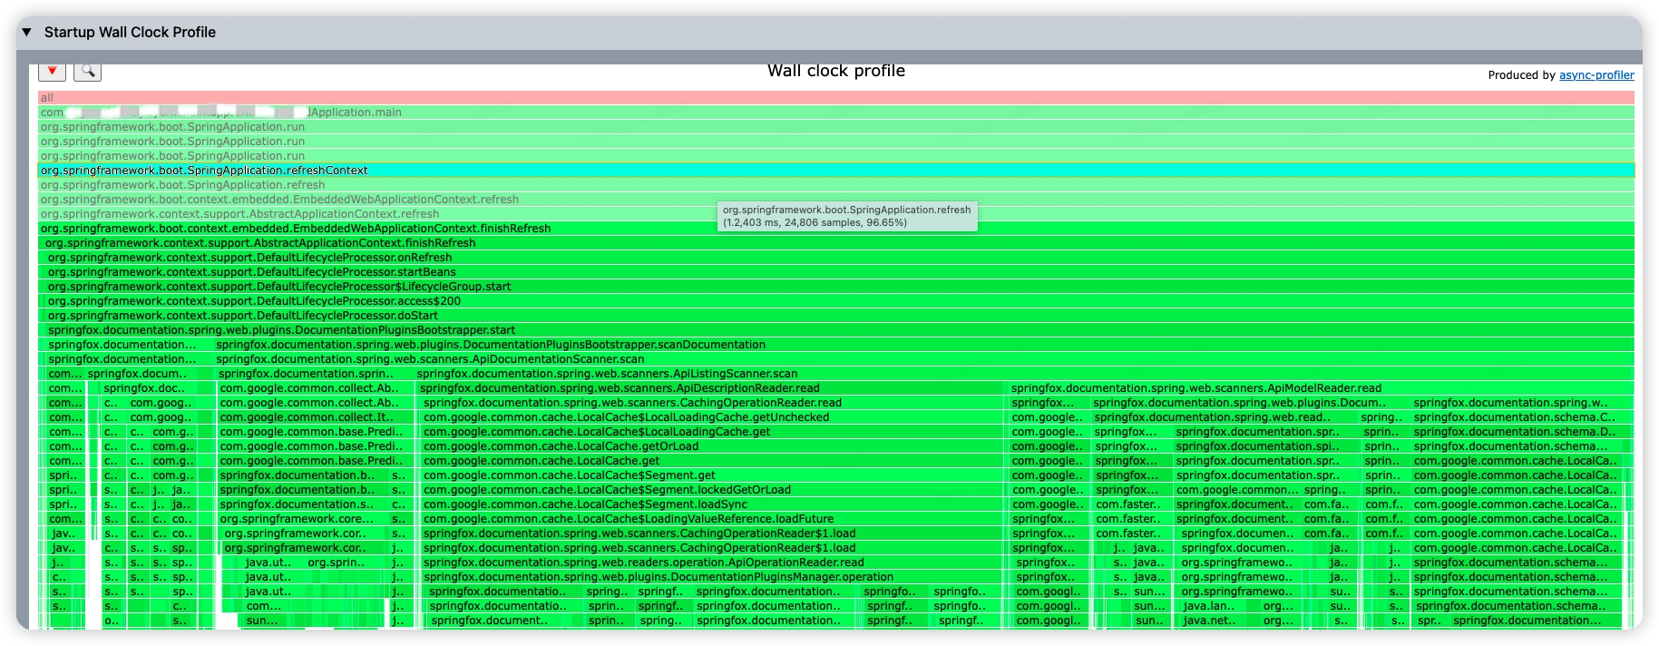Viewport: 1659px width, 646px height.
Task: Collapse the Startup Wall Clock Profile section
Action: coord(26,33)
